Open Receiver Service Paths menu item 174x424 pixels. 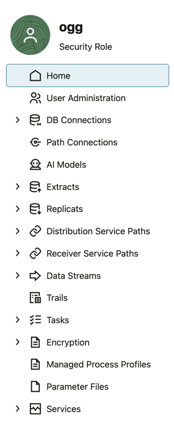pos(87,253)
